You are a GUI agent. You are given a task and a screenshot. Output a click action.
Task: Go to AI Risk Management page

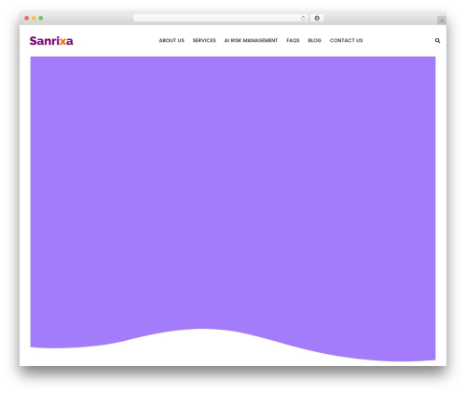251,40
